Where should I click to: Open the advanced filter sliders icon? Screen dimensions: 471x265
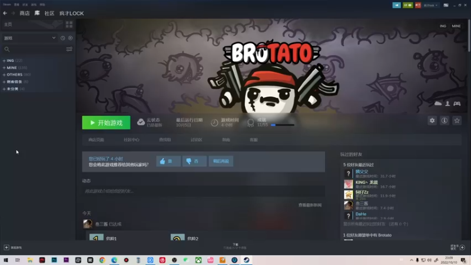click(69, 49)
